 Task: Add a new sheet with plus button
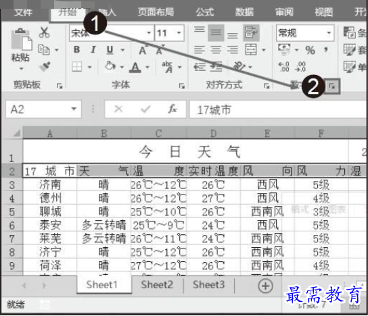pos(265,286)
